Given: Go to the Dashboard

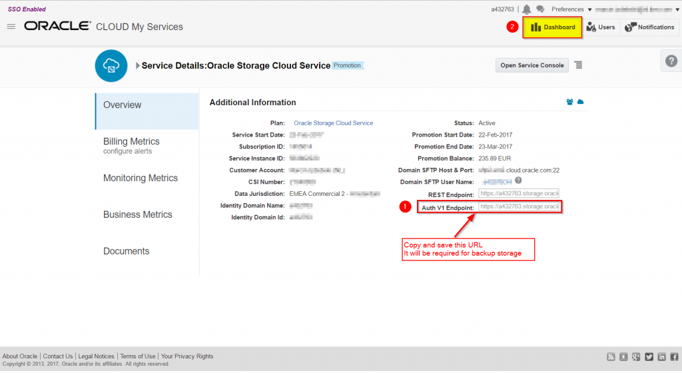Looking at the screenshot, I should click(x=552, y=27).
